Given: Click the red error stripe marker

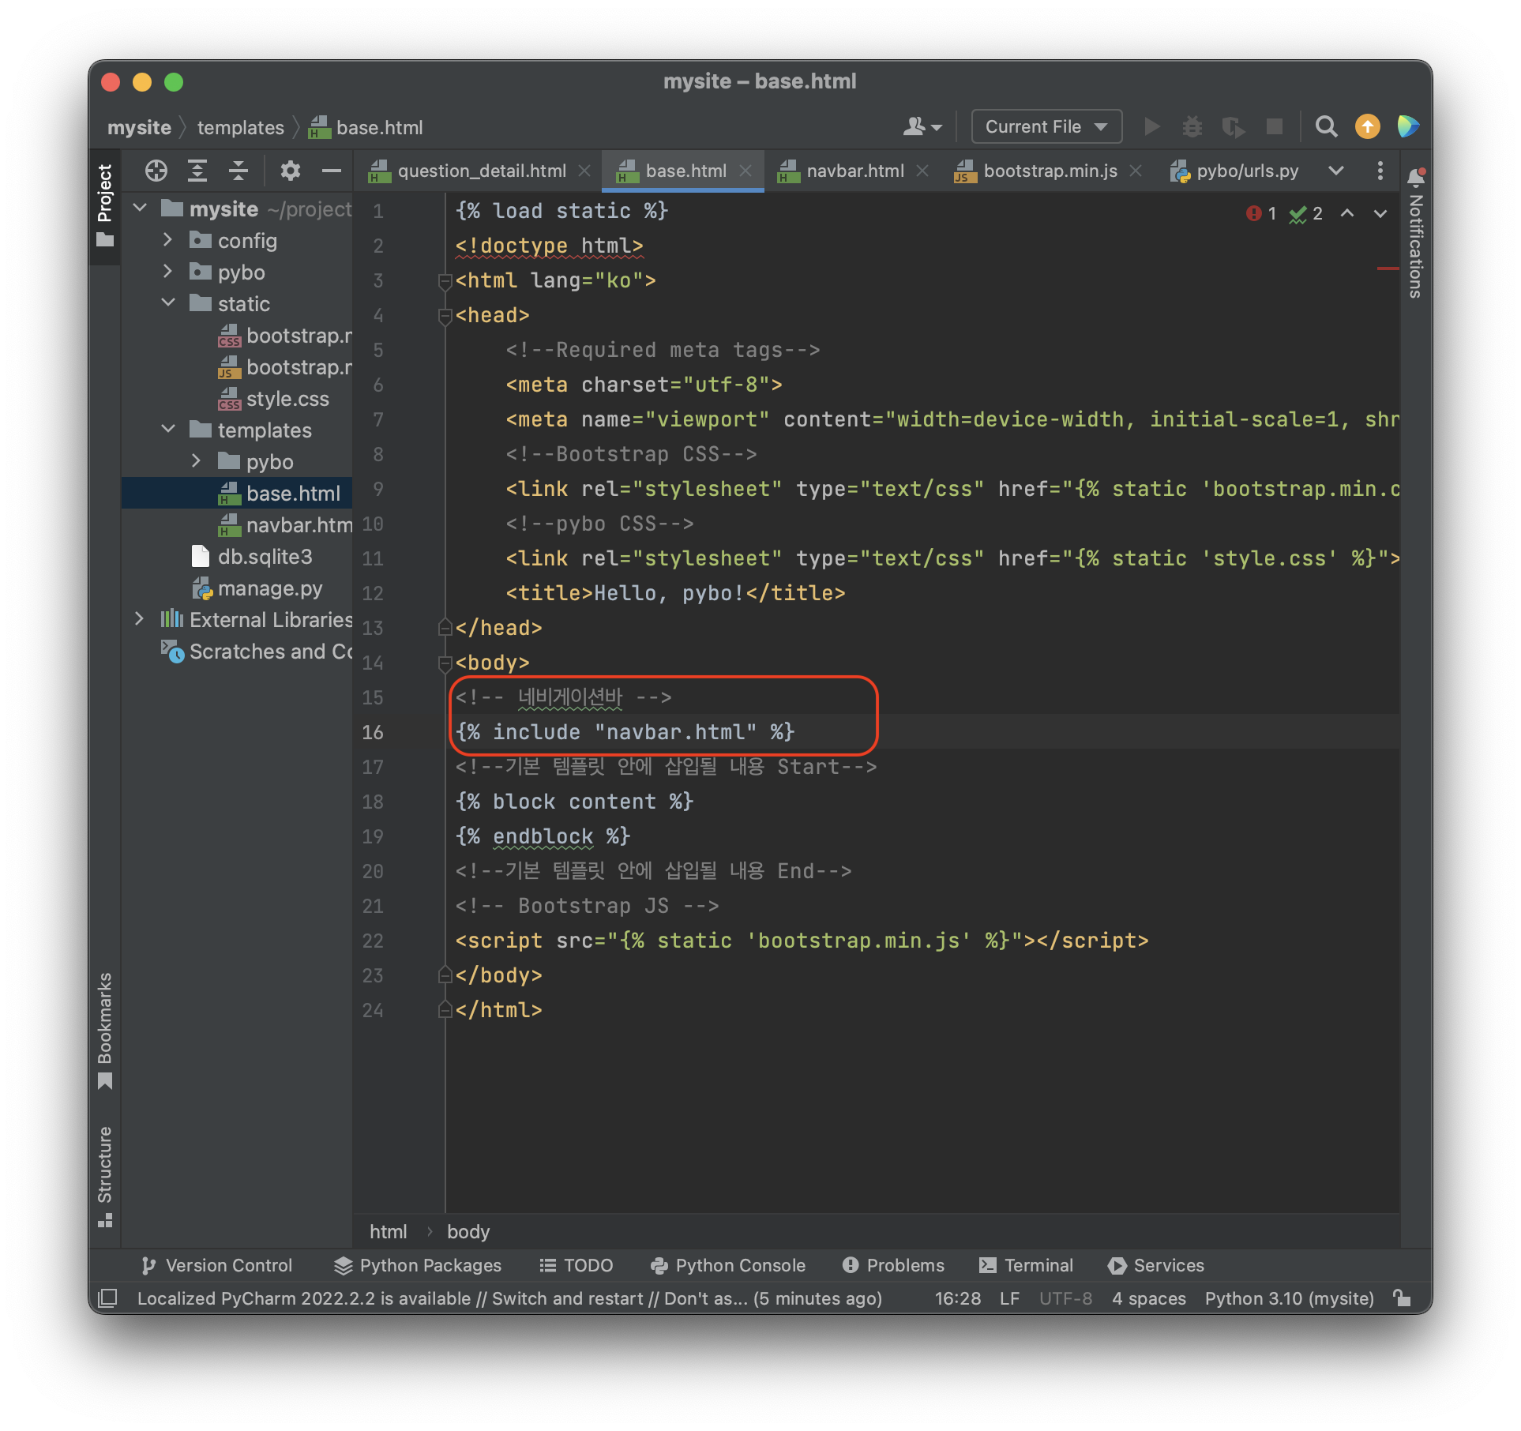Looking at the screenshot, I should point(1387,269).
